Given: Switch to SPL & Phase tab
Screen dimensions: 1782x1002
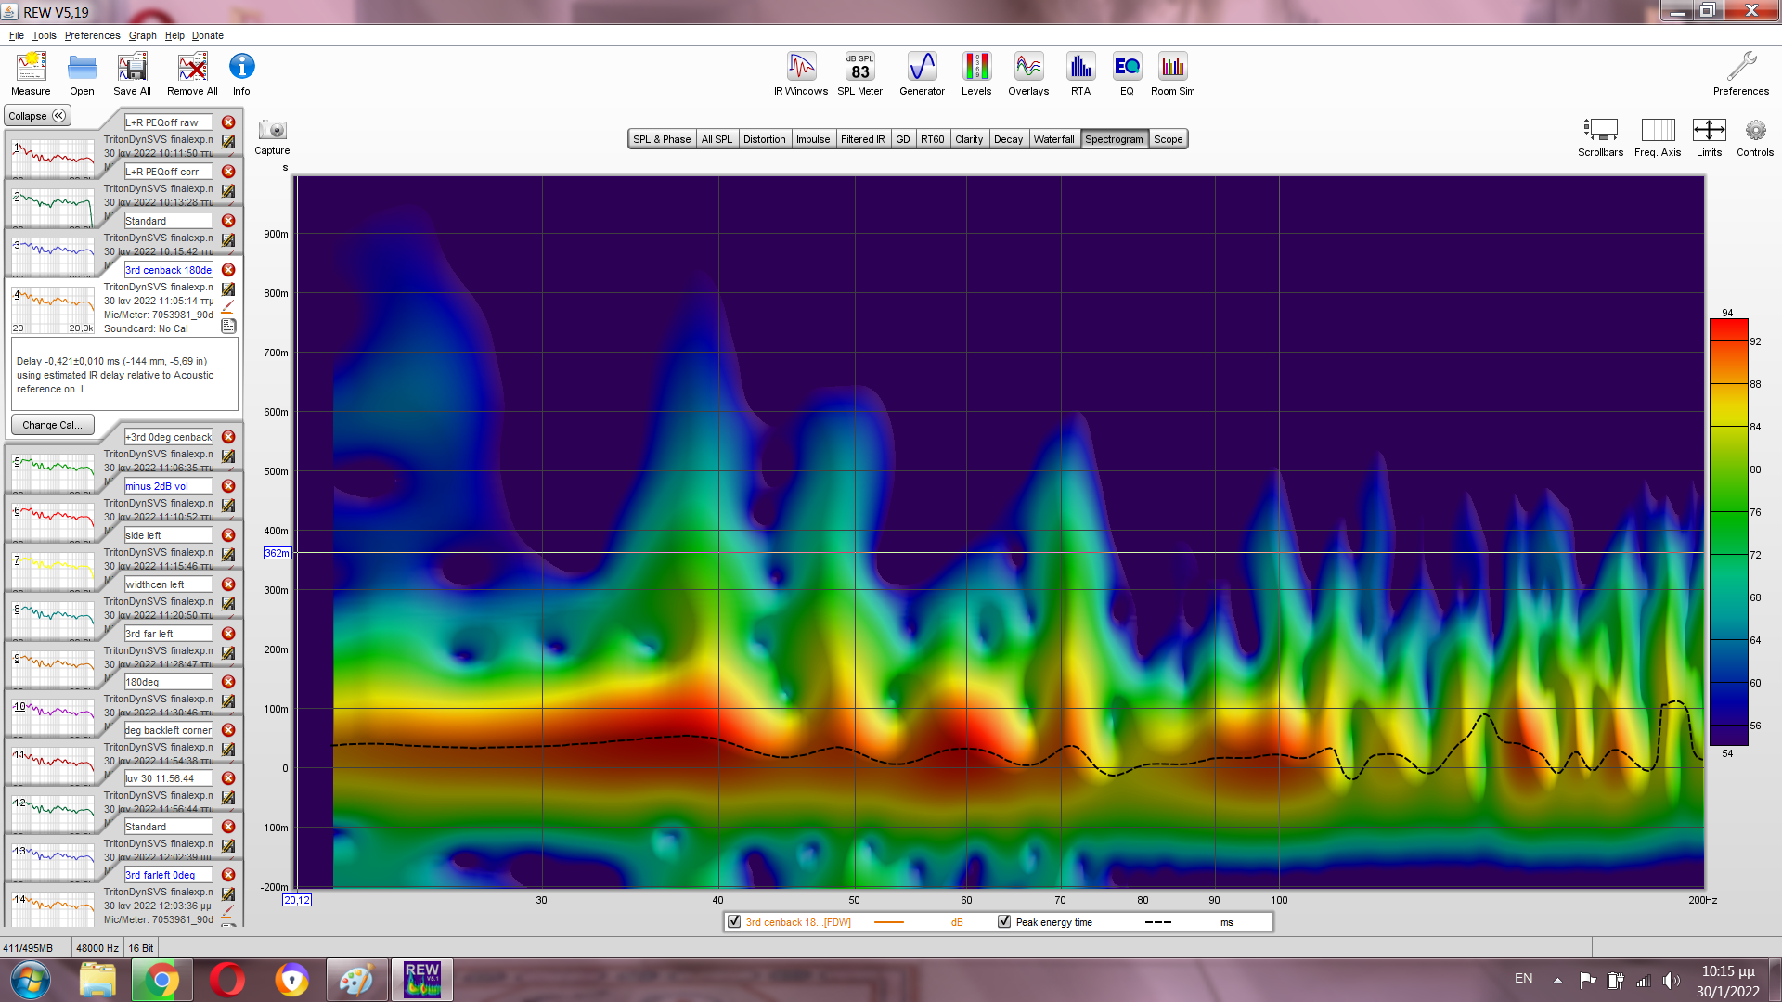Looking at the screenshot, I should point(662,139).
